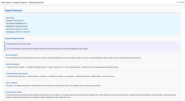
Task: Click the text 'The printer is connected and appears'
Action: click(x=53, y=86)
